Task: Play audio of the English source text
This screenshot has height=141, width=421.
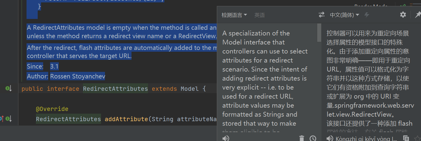Action: (x=226, y=138)
